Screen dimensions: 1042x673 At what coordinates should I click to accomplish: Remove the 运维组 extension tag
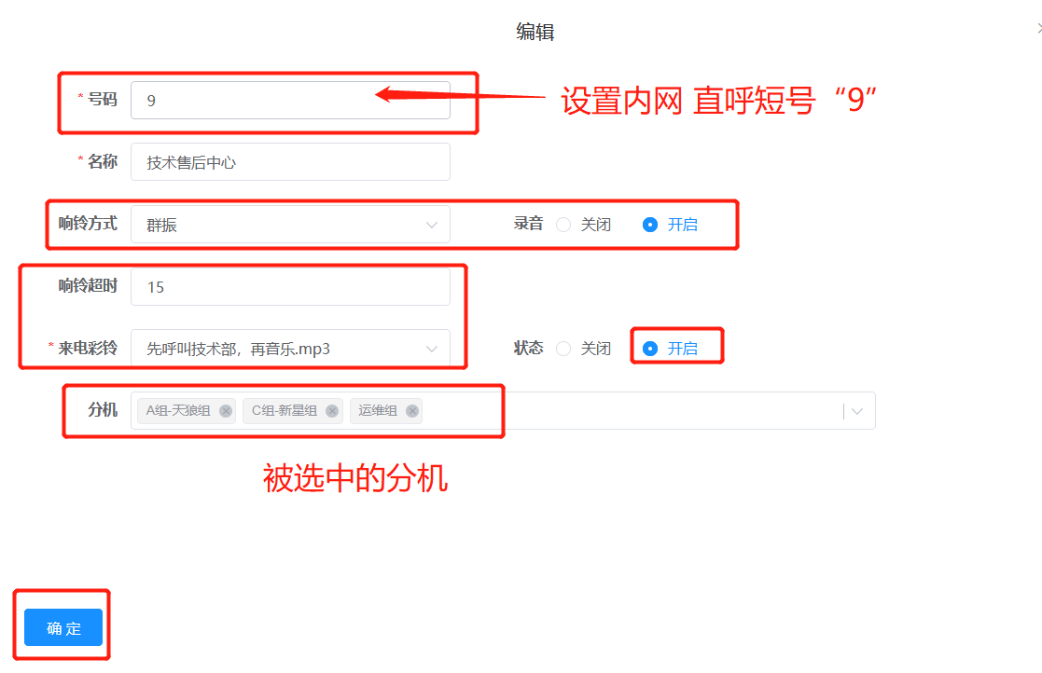pos(412,411)
